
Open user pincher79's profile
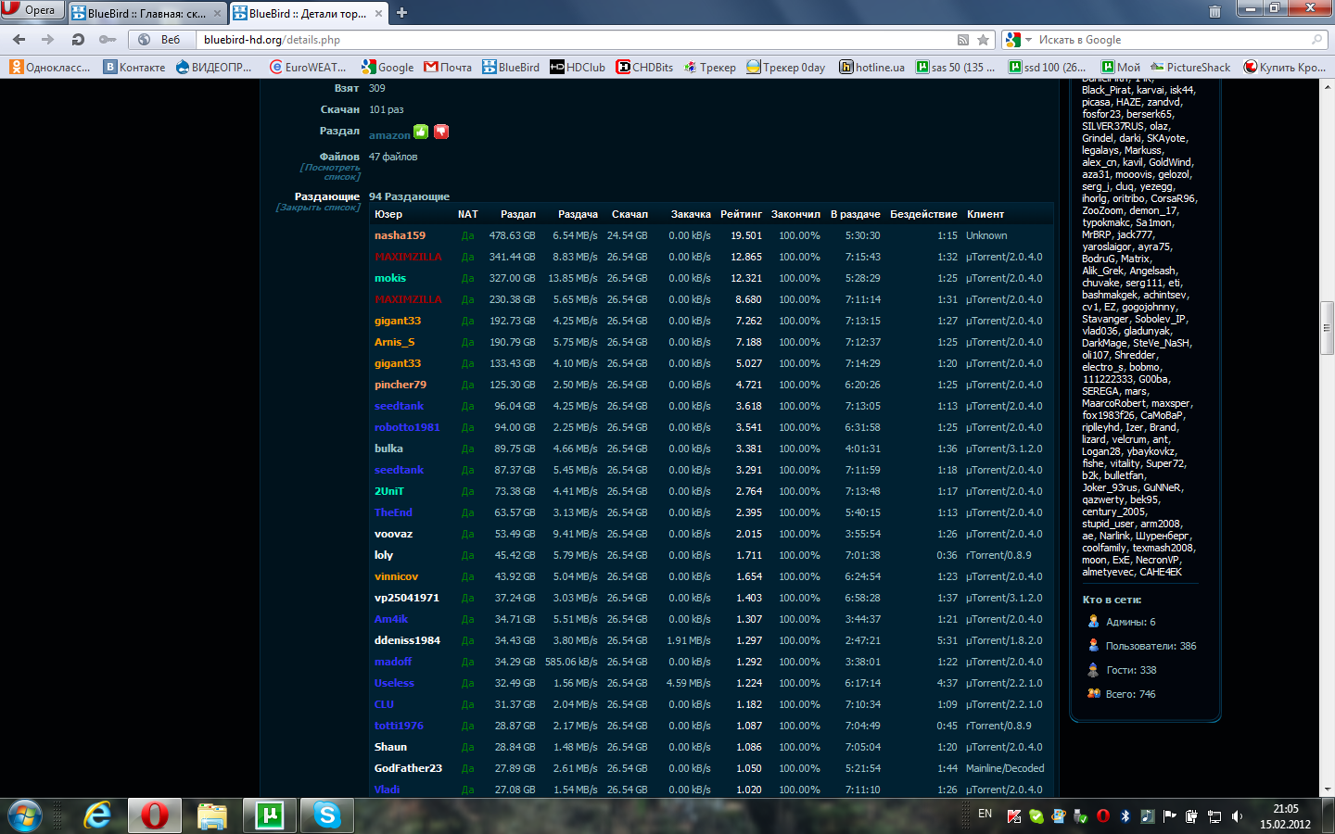pos(400,385)
